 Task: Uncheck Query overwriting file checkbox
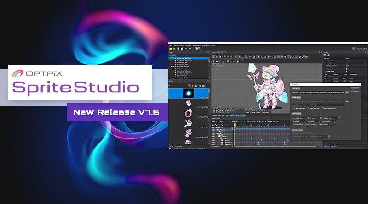tap(322, 108)
